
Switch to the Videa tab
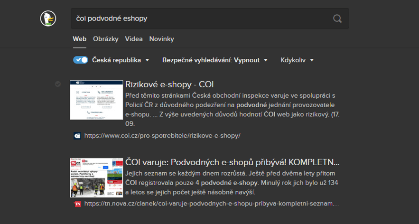pos(134,39)
